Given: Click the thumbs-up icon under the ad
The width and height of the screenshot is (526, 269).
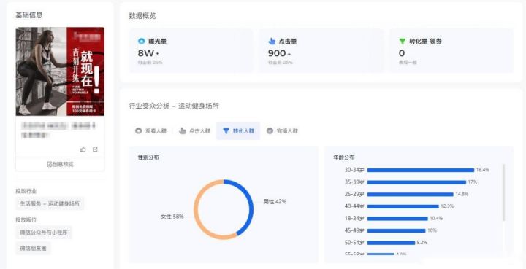Looking at the screenshot, I should pyautogui.click(x=83, y=149).
